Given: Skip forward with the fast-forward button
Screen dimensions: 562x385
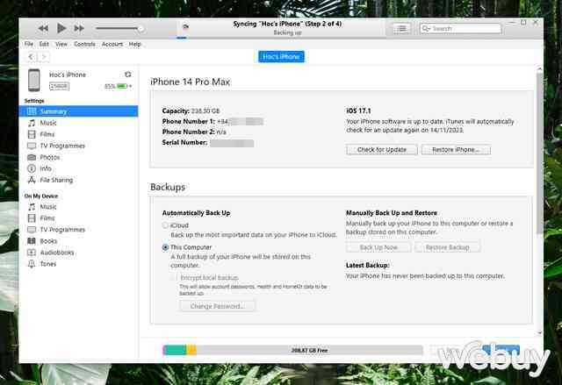Looking at the screenshot, I should pyautogui.click(x=79, y=28).
